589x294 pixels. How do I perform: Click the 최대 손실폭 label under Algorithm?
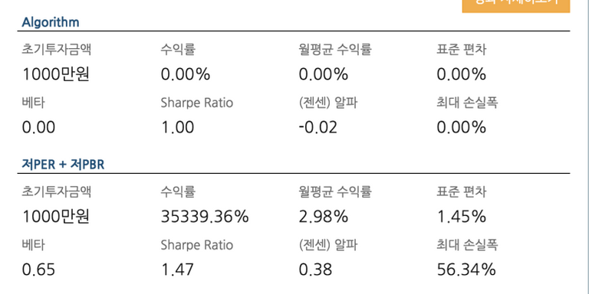pyautogui.click(x=467, y=103)
